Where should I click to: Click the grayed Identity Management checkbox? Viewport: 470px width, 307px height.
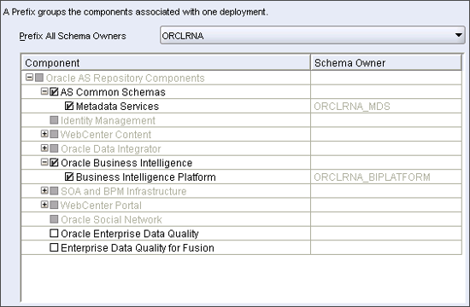[x=54, y=120]
